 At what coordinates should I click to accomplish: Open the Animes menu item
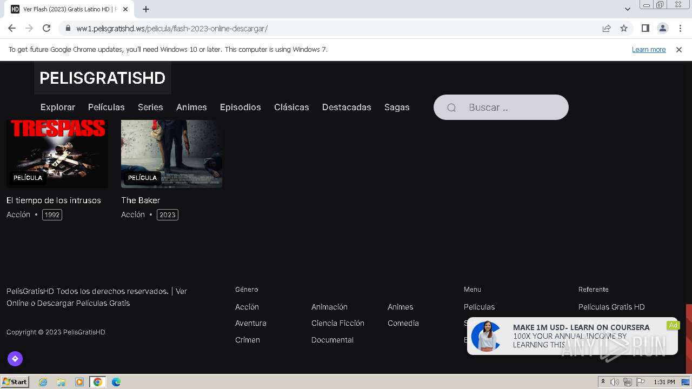[191, 107]
